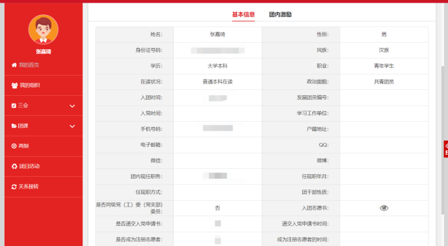Click the user avatar picture
The width and height of the screenshot is (448, 246).
tap(43, 29)
